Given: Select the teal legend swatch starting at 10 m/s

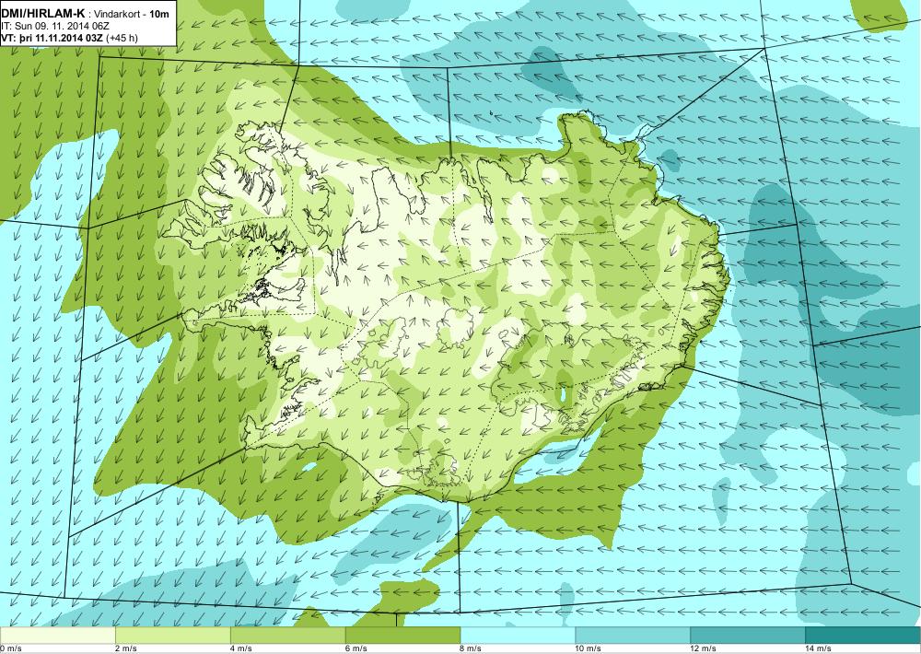Looking at the screenshot, I should [633, 636].
